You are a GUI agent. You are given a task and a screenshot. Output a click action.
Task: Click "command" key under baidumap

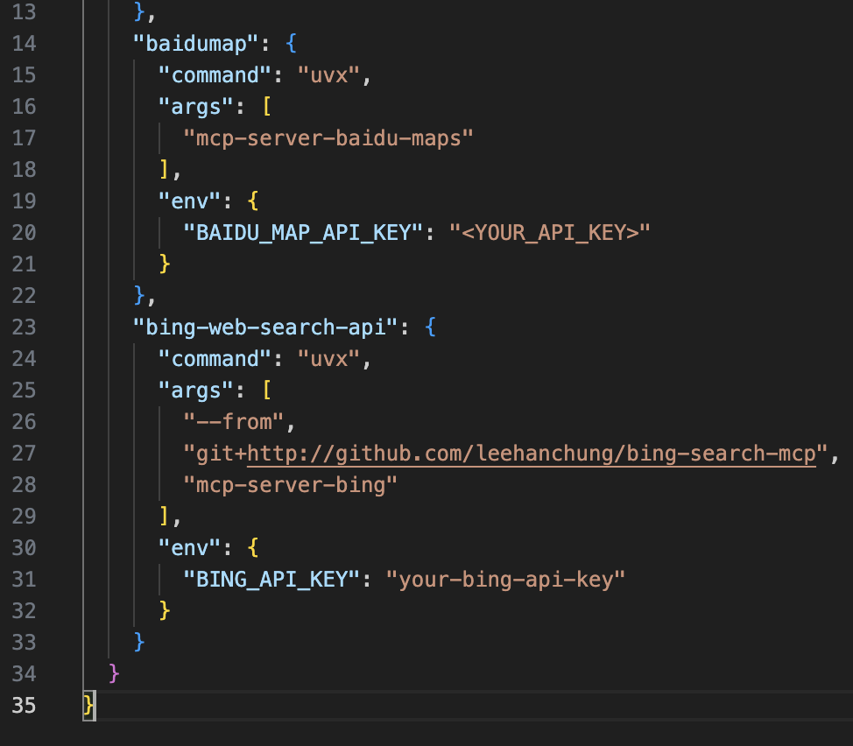point(215,75)
